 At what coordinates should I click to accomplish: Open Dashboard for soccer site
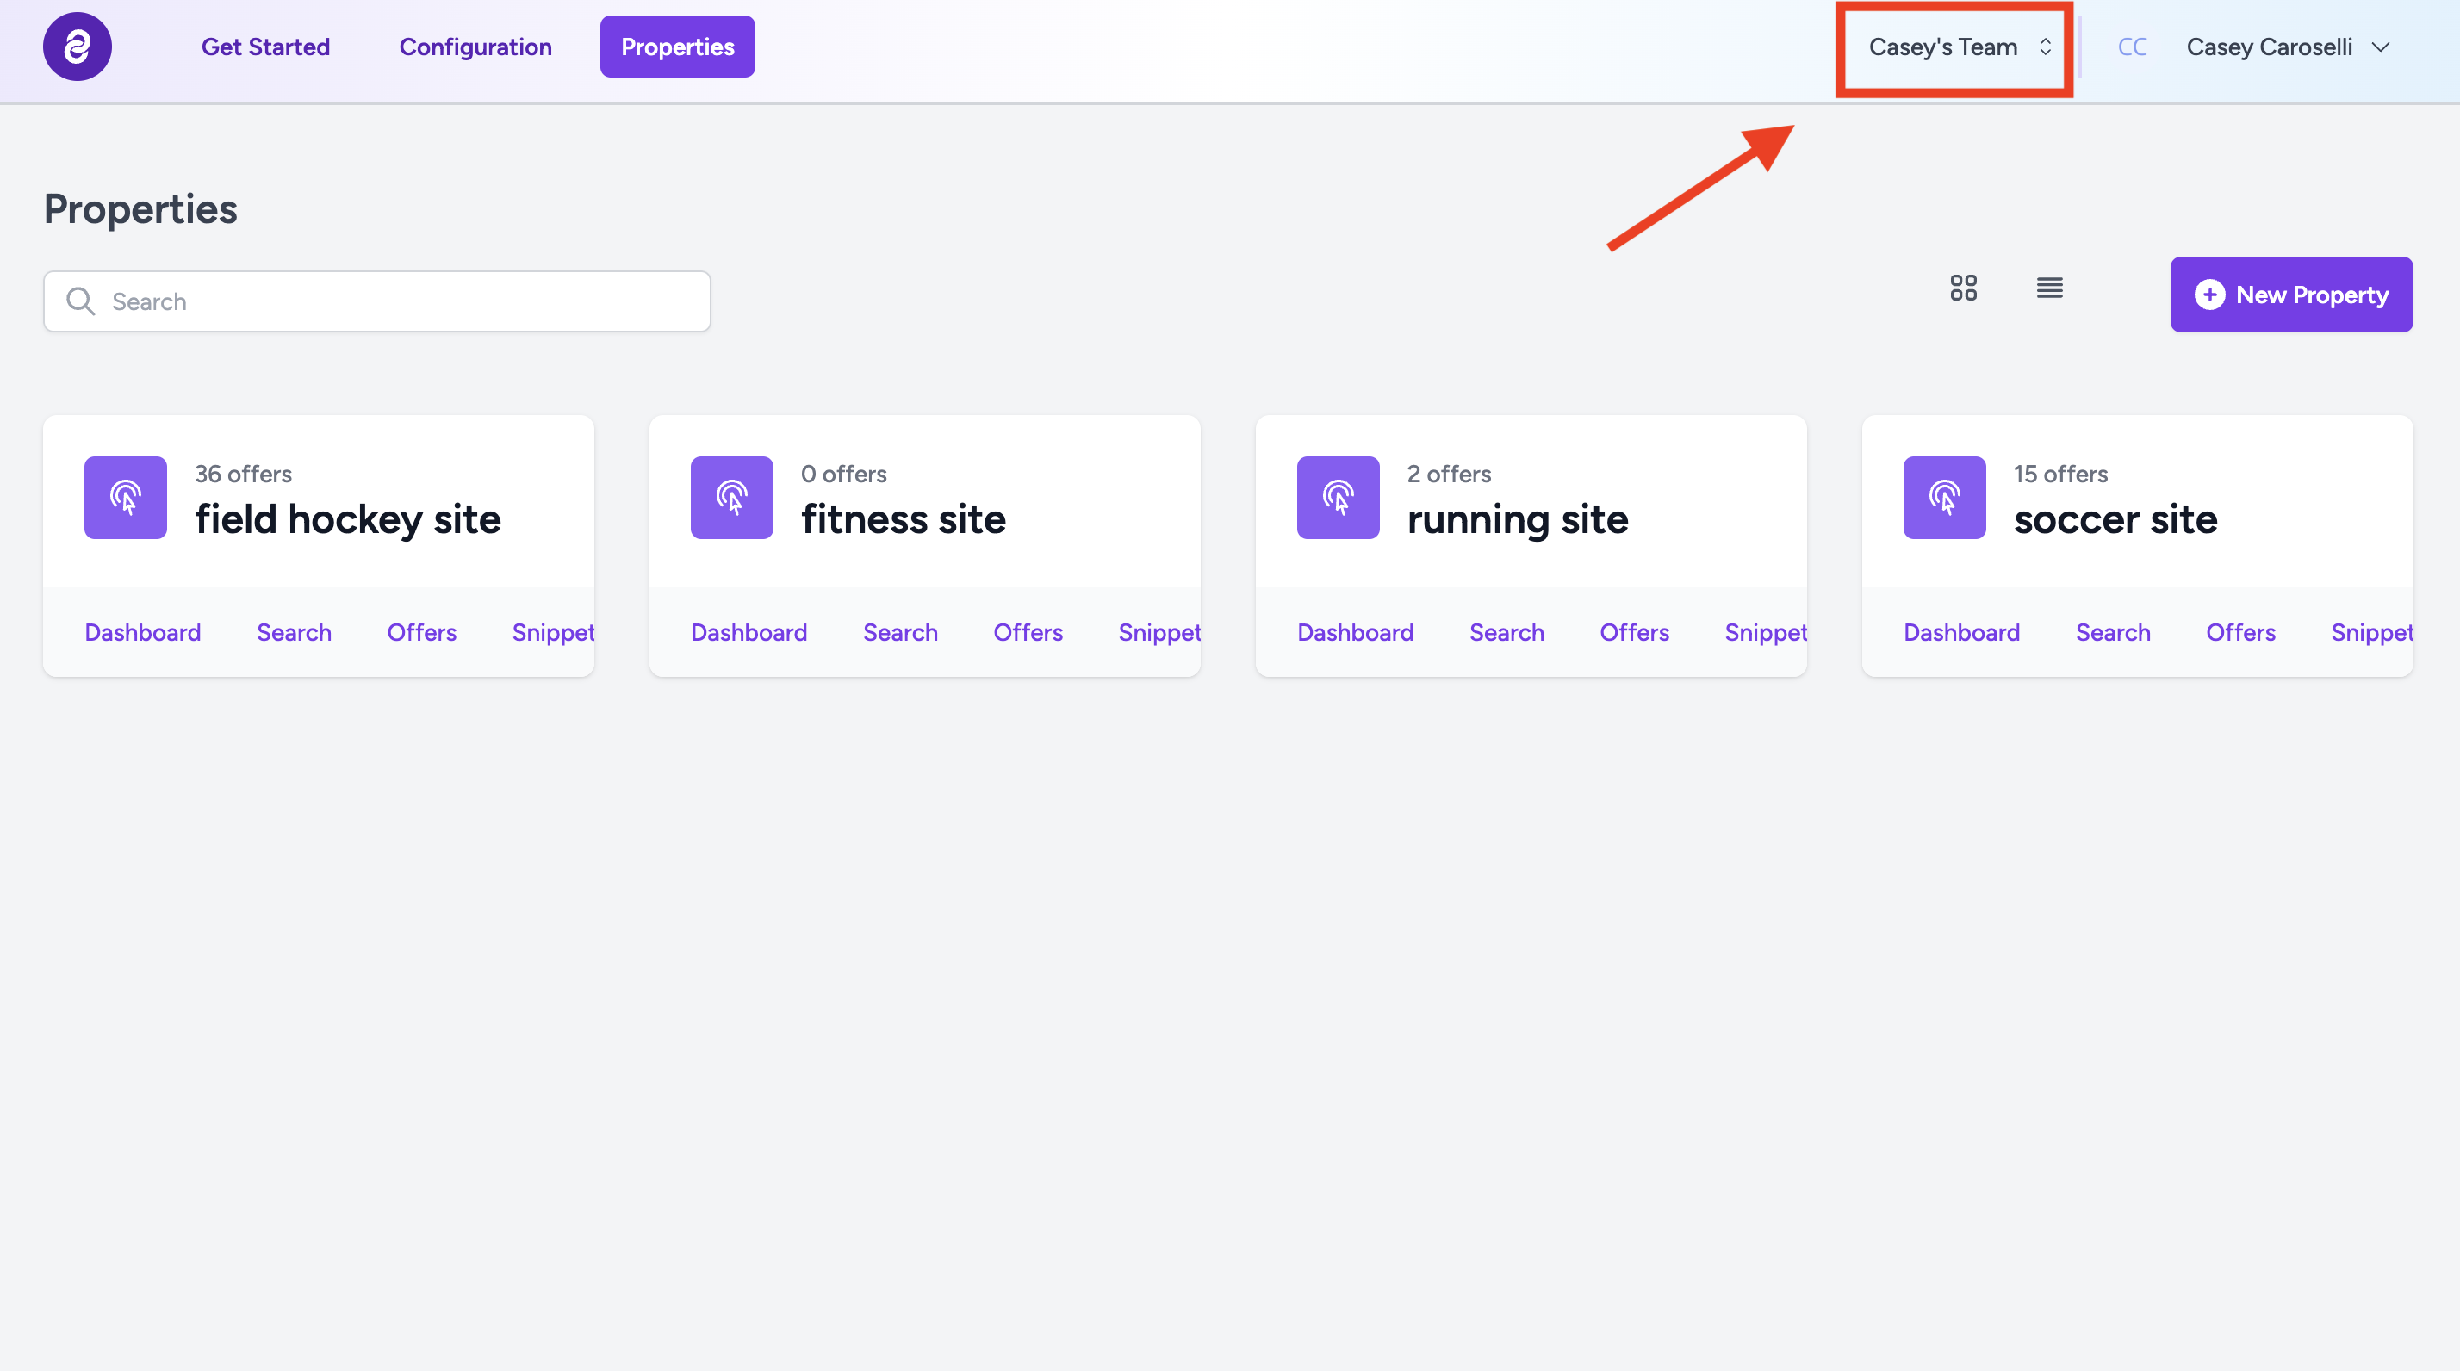coord(1961,633)
